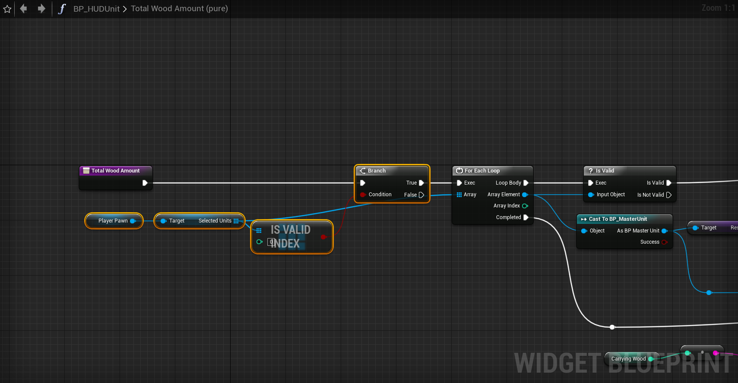This screenshot has height=383, width=738.
Task: Select the Is Valid Index node
Action: (x=292, y=237)
